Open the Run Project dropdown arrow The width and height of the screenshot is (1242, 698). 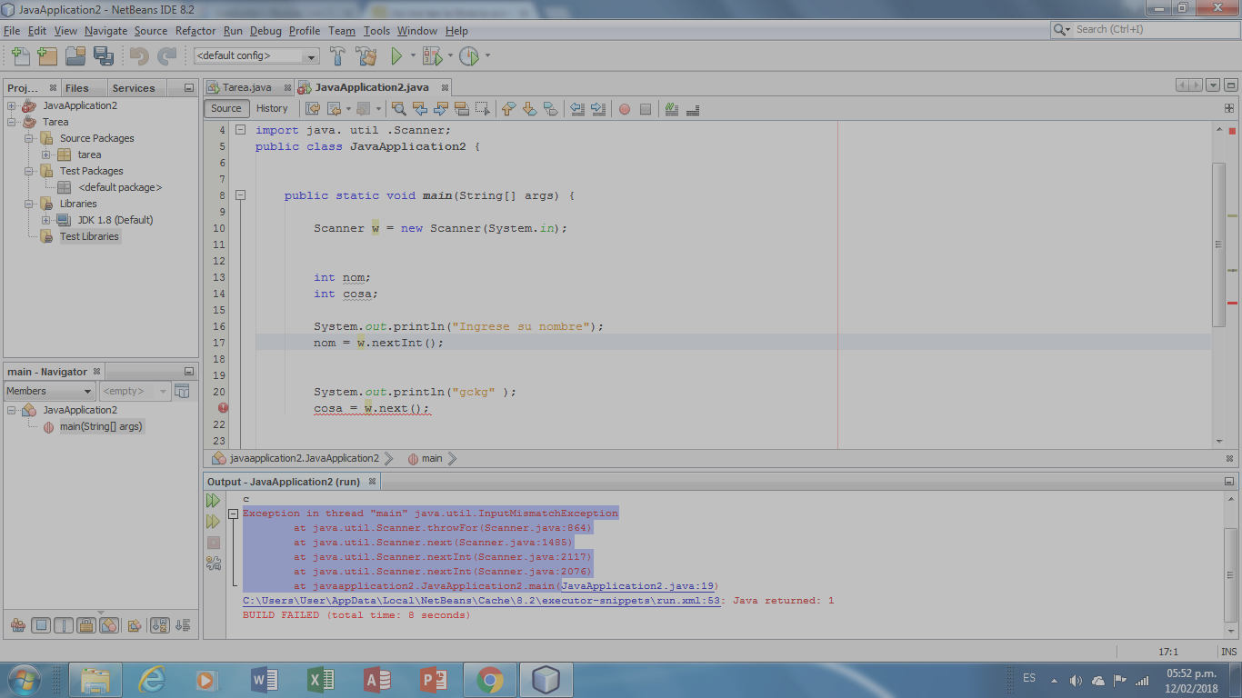tap(413, 56)
